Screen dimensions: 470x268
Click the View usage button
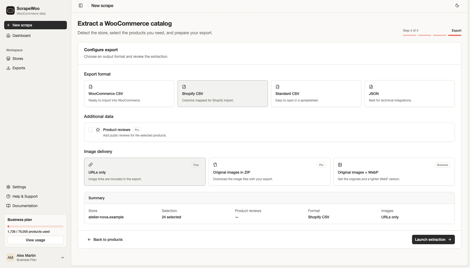click(36, 240)
